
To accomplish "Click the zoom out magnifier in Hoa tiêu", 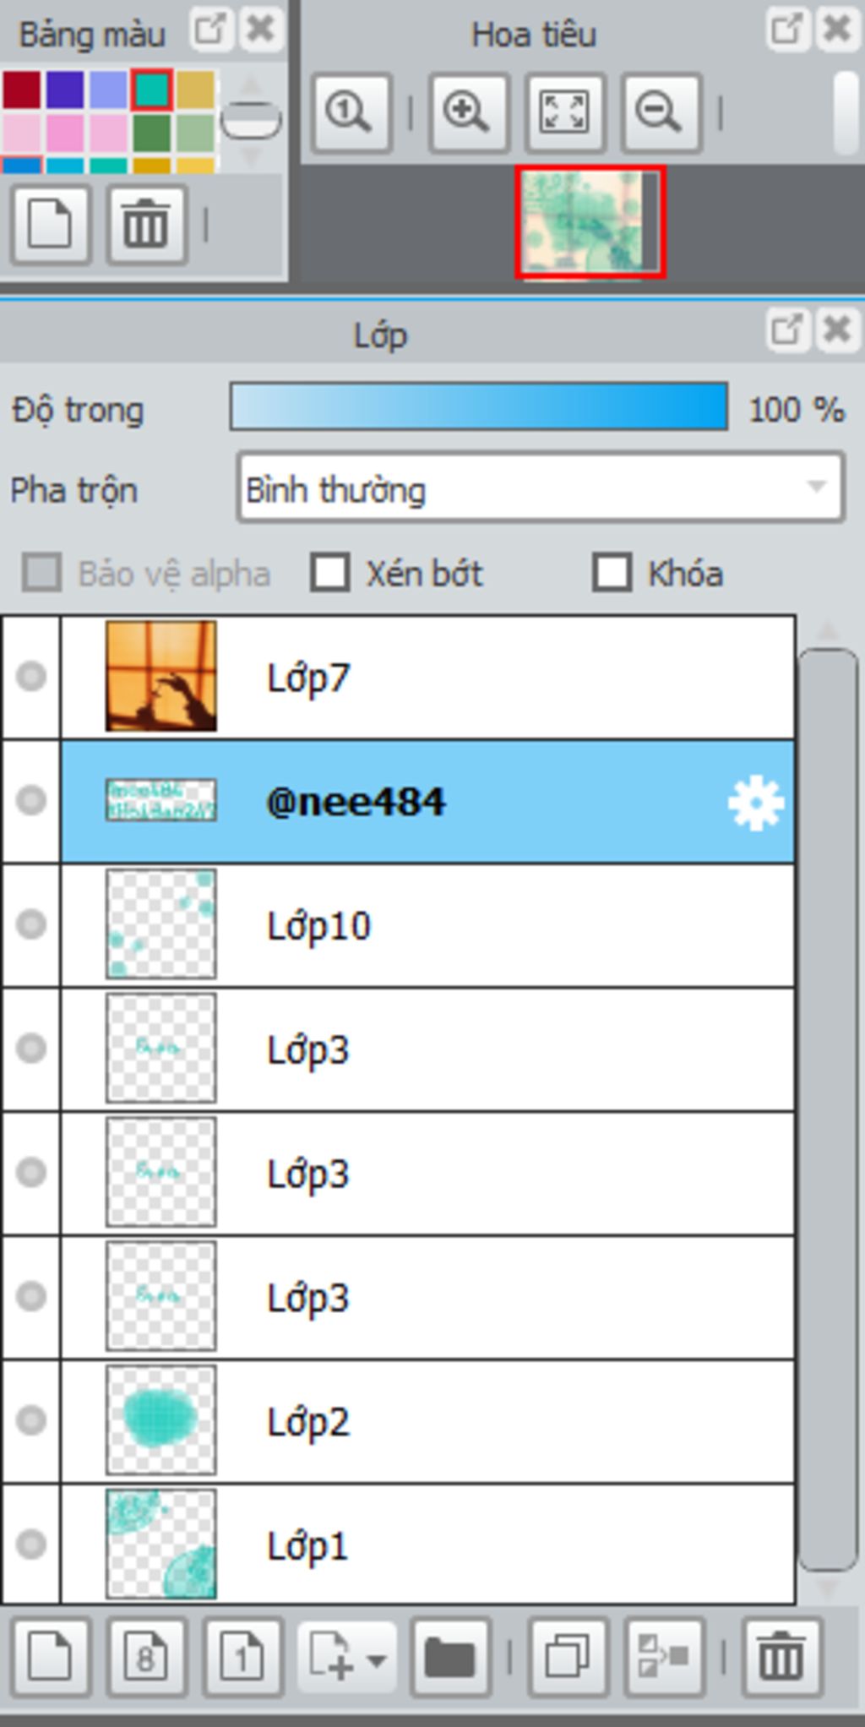I will click(661, 112).
